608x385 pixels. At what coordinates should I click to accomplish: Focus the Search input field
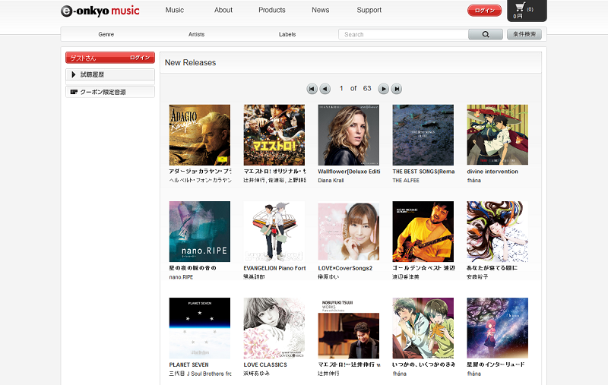tap(404, 34)
